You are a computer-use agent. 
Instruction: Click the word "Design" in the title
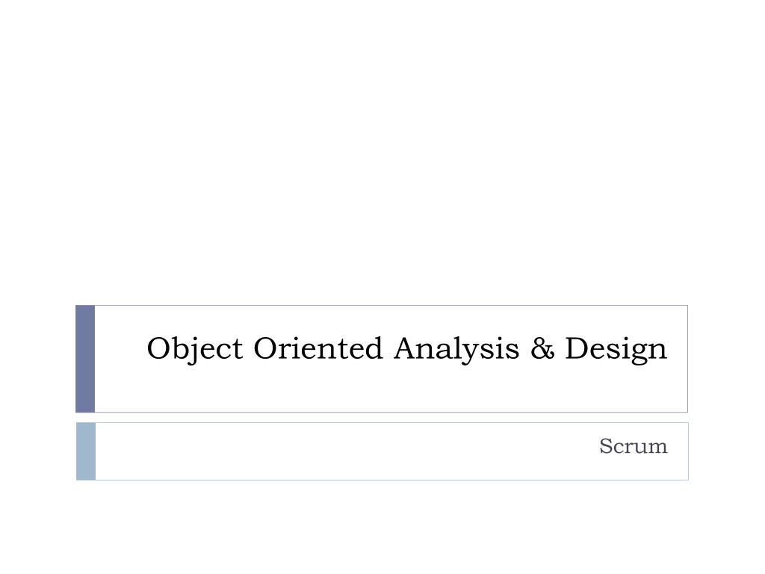pyautogui.click(x=616, y=350)
